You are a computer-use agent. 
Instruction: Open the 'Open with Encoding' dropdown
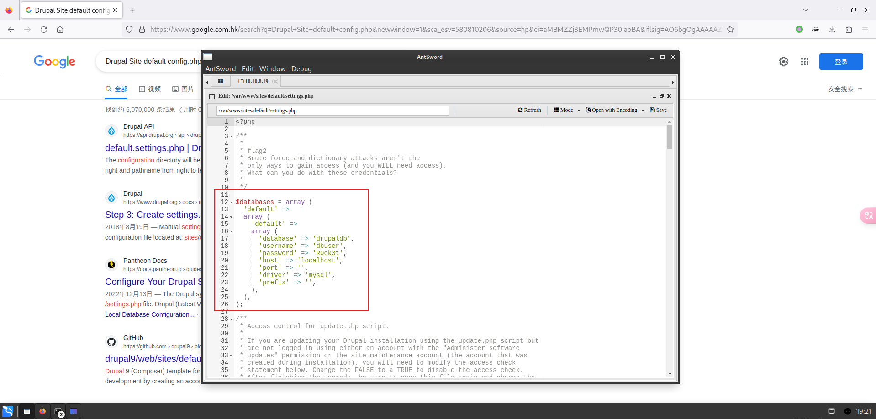pos(615,110)
